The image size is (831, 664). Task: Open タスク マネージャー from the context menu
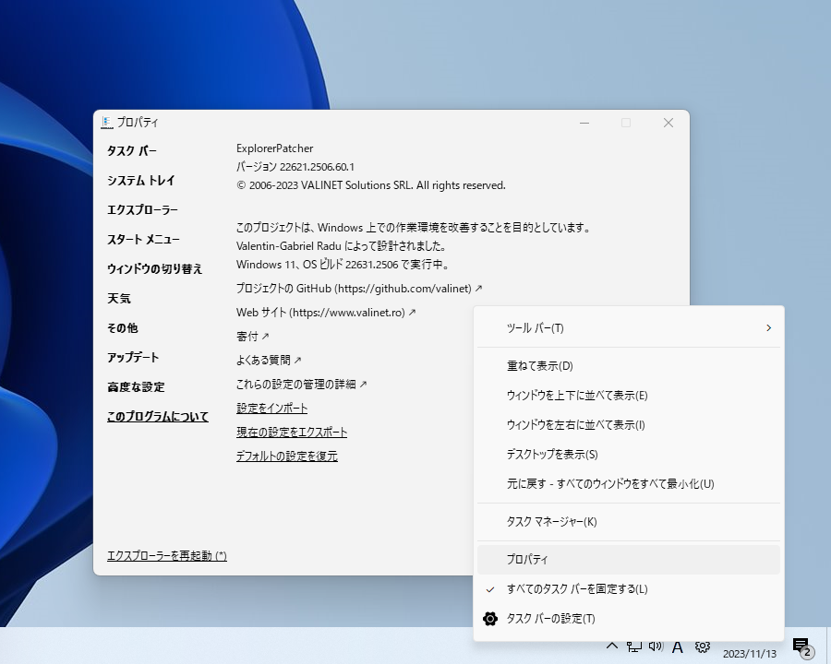pyautogui.click(x=551, y=521)
